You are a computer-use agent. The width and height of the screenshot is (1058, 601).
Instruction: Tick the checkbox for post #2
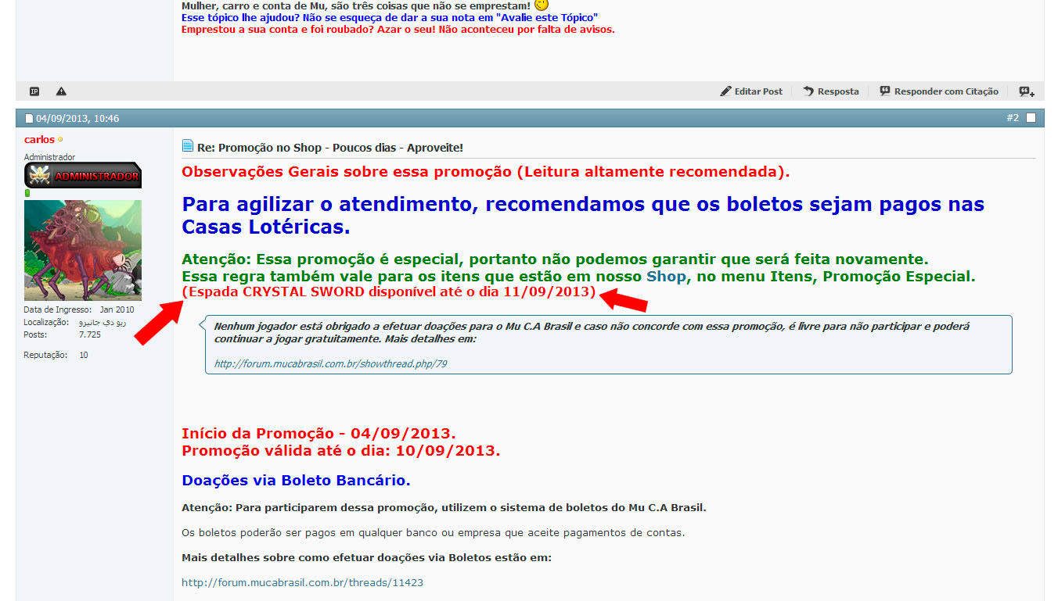point(1031,118)
